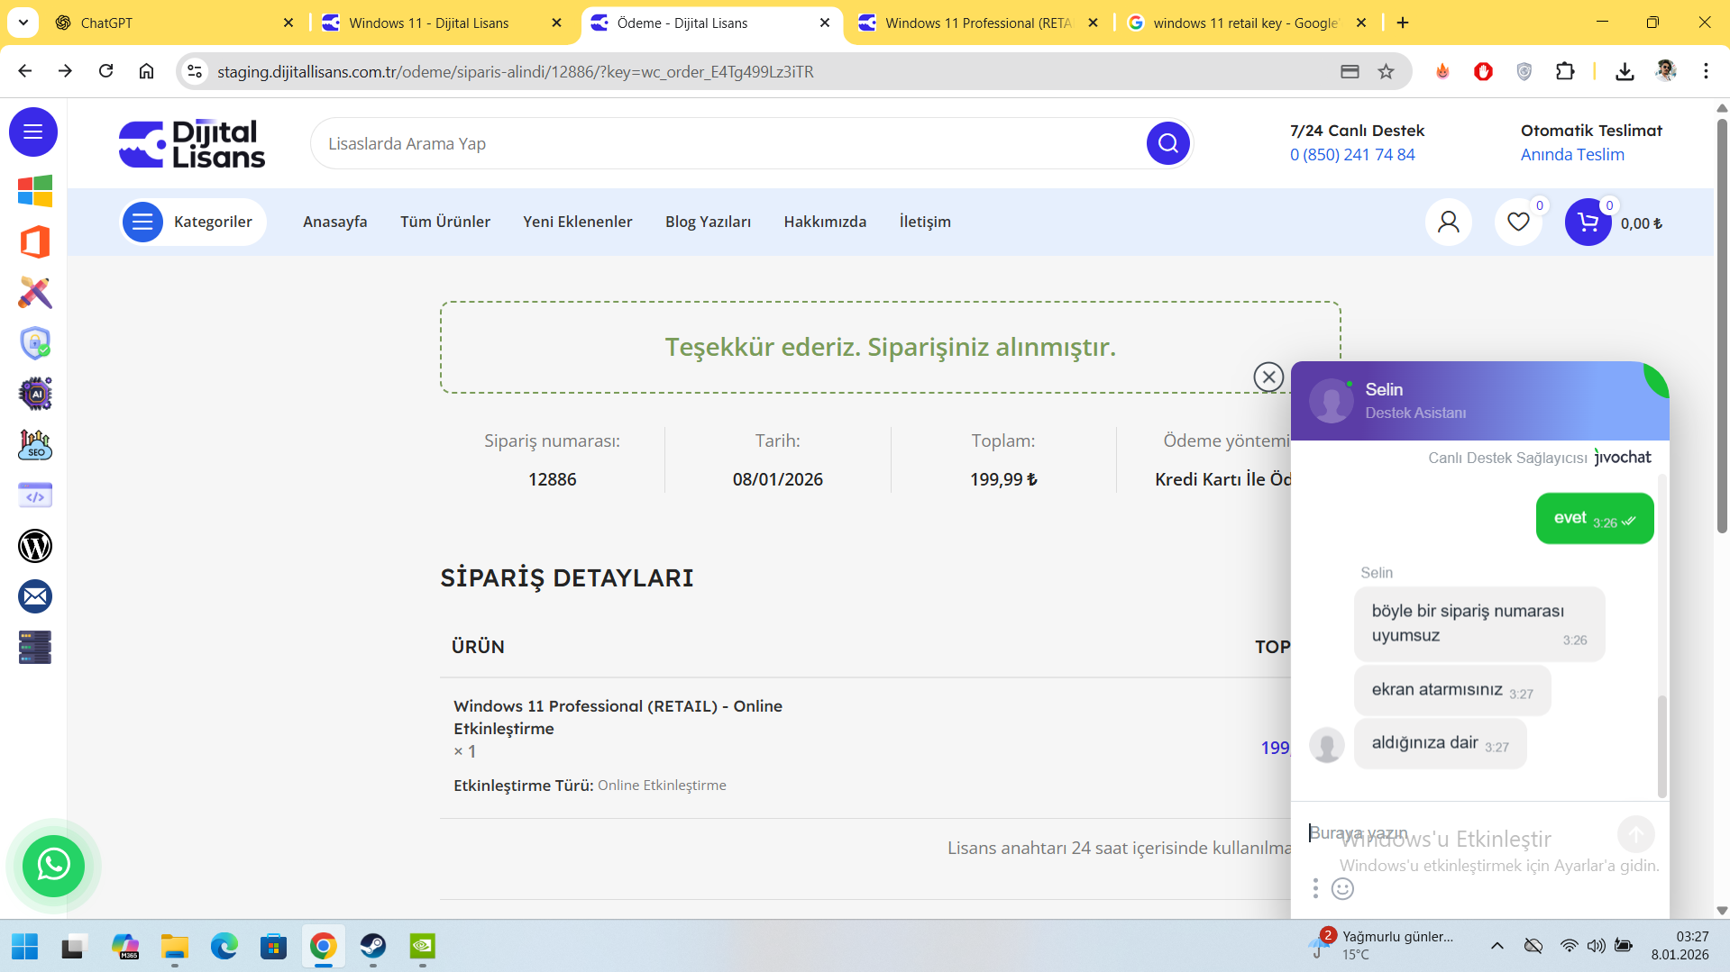The height and width of the screenshot is (972, 1730).
Task: Click the chat message input field
Action: click(1458, 833)
